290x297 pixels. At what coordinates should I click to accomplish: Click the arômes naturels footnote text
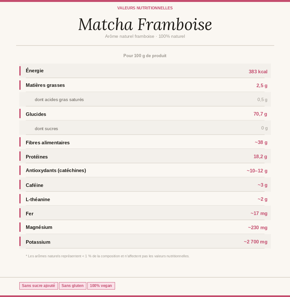pyautogui.click(x=108, y=256)
